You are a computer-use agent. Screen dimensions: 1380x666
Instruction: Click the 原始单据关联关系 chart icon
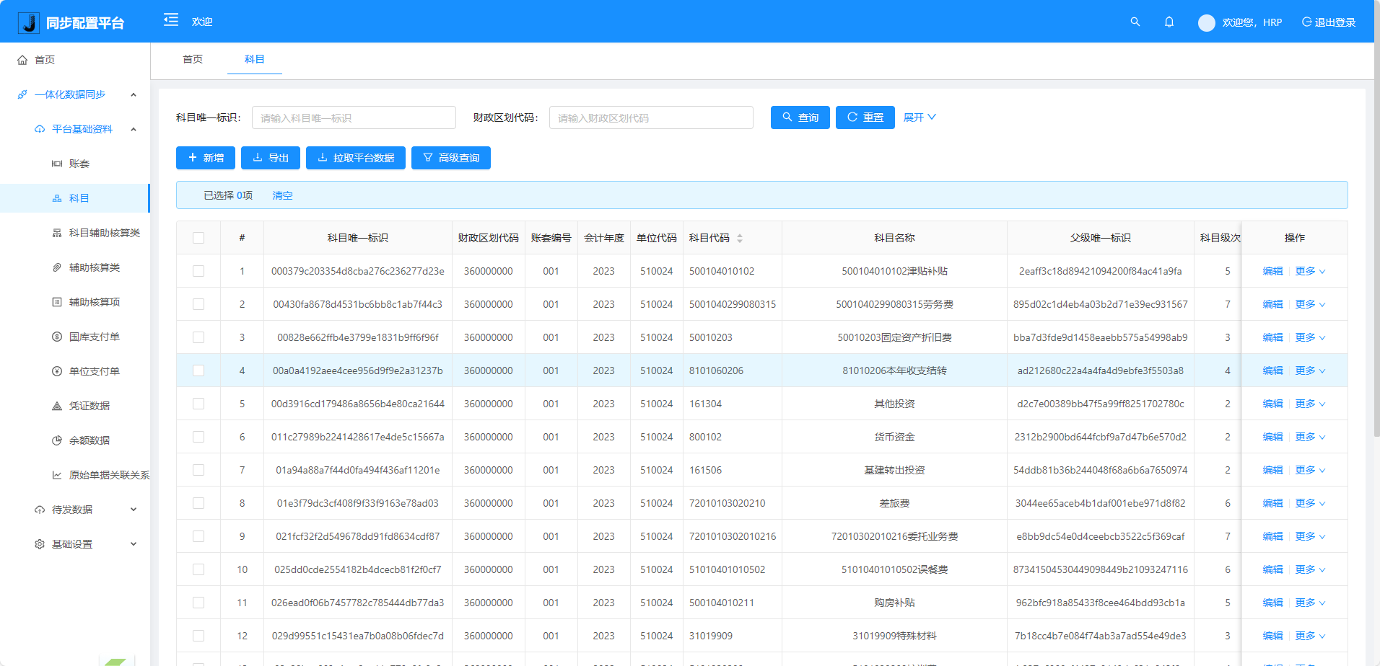(57, 475)
